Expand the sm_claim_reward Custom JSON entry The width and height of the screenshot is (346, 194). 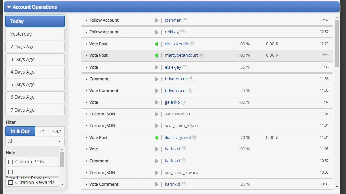86,173
